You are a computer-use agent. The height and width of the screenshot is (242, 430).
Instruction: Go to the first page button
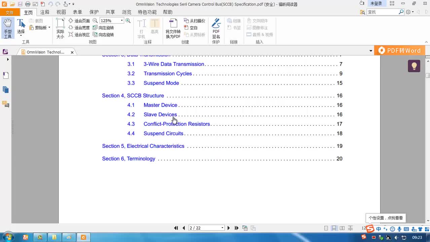pos(176,228)
